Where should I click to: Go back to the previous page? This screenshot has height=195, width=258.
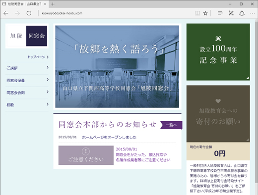6,13
